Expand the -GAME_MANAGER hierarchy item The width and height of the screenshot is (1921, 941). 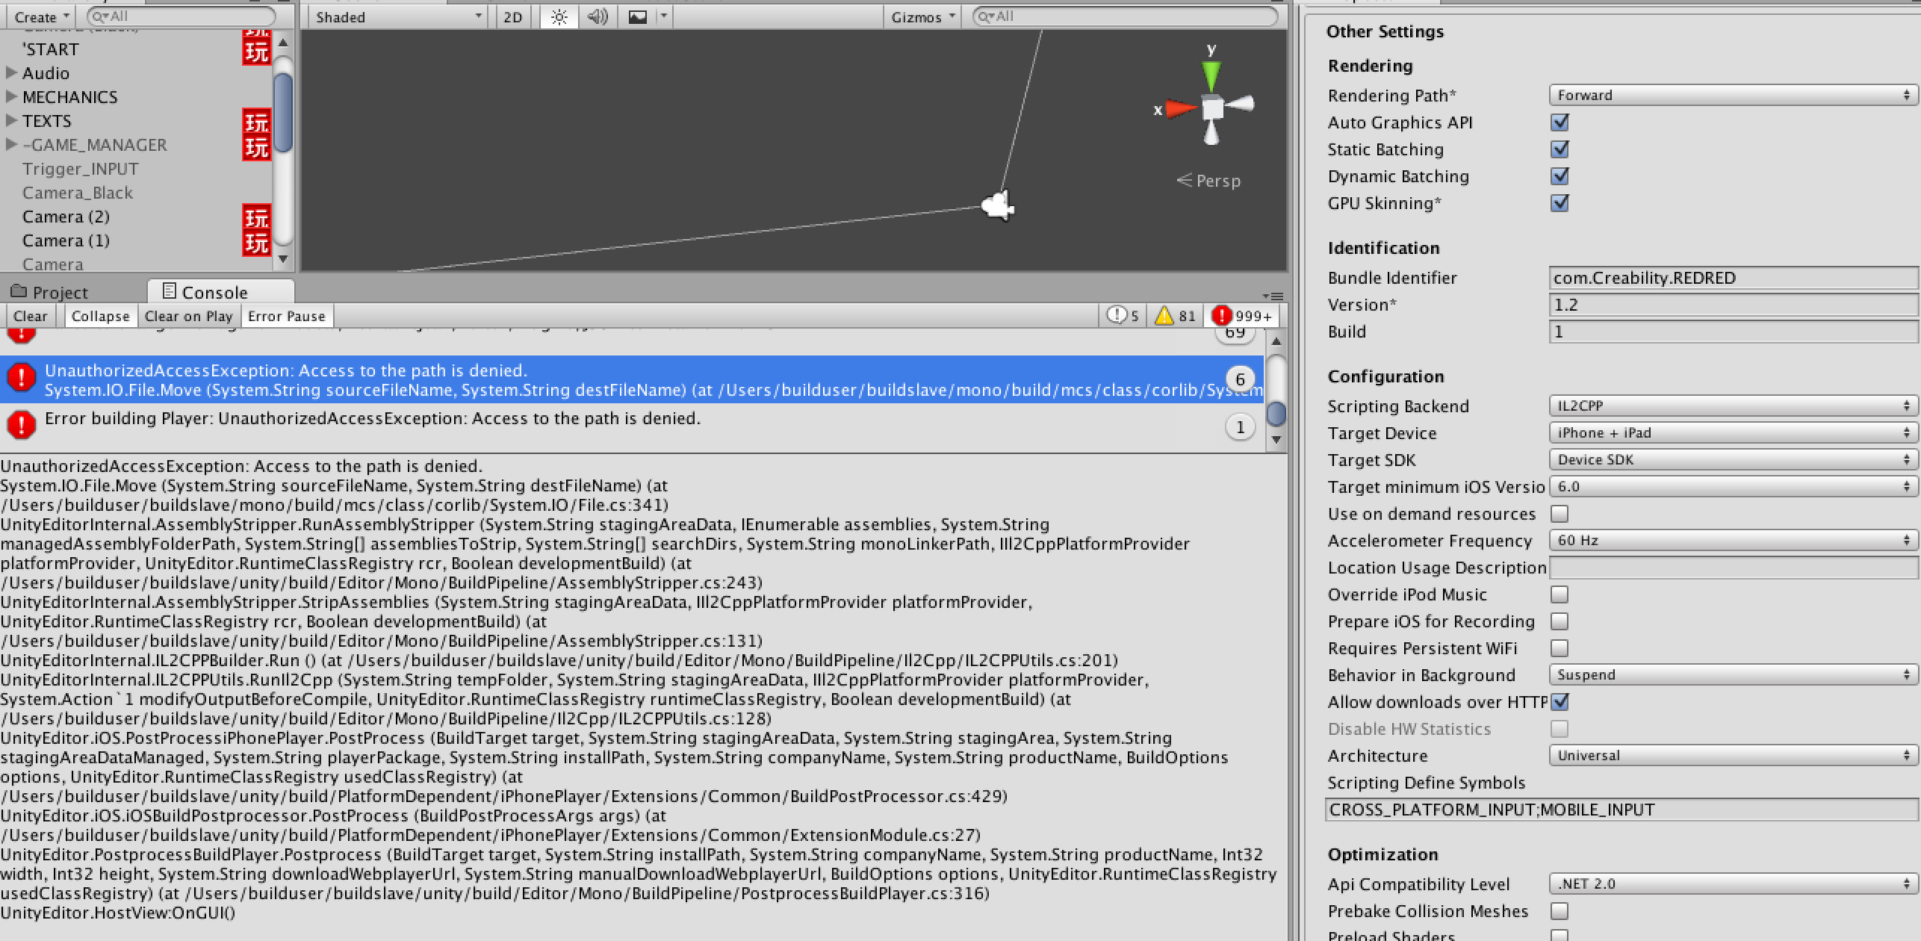(11, 144)
